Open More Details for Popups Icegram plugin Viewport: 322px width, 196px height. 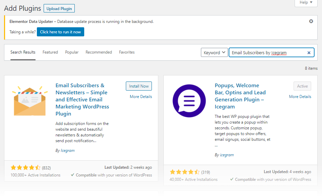click(x=300, y=96)
